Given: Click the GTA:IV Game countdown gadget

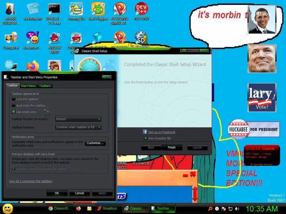Looking at the screenshot, I should (262, 155).
